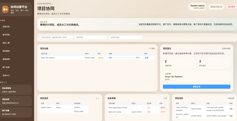Image resolution: width=237 pixels, height=121 pixels.
Task: Click the 智协 app logo icon
Action: pyautogui.click(x=5, y=9)
